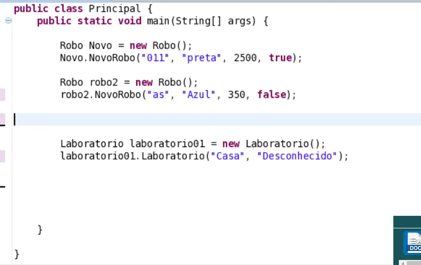Click the ruler marker beside laboratorio01.Laboratorio line

[3, 156]
